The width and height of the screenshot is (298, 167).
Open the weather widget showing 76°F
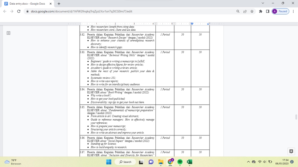pyautogui.click(x=13, y=162)
